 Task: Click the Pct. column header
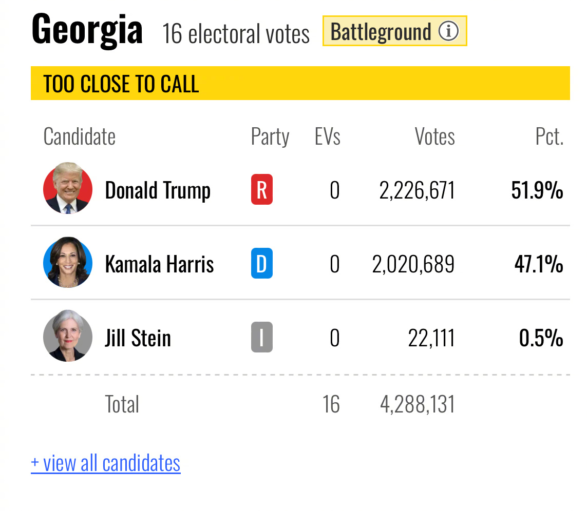549,136
